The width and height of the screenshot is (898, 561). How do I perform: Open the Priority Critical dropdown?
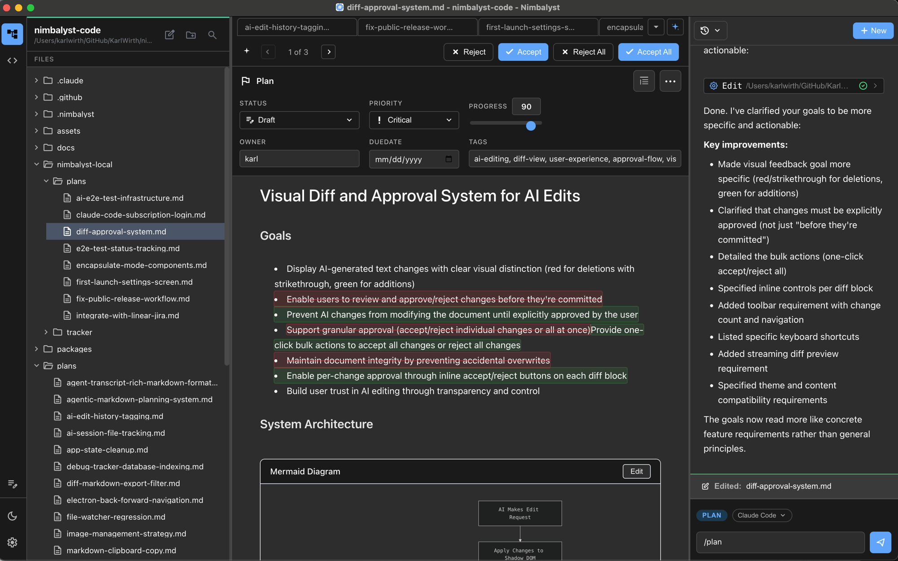414,120
